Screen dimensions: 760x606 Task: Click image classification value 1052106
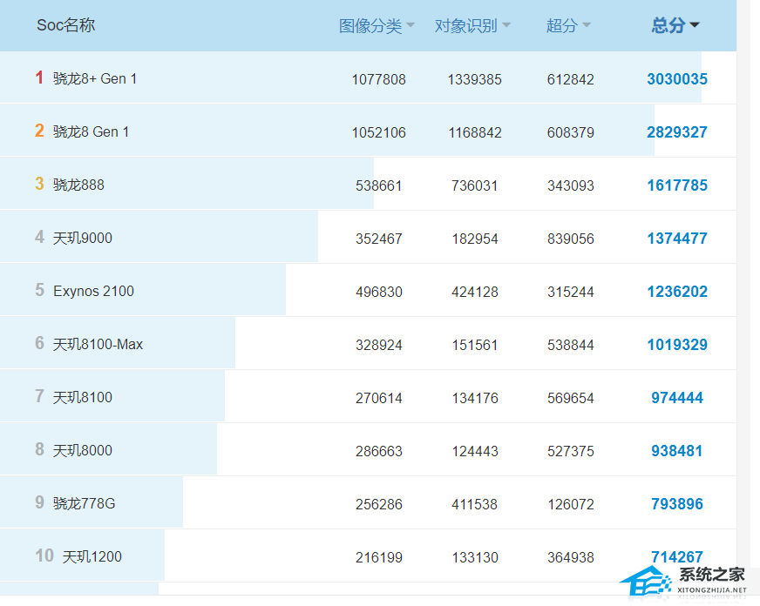click(378, 132)
